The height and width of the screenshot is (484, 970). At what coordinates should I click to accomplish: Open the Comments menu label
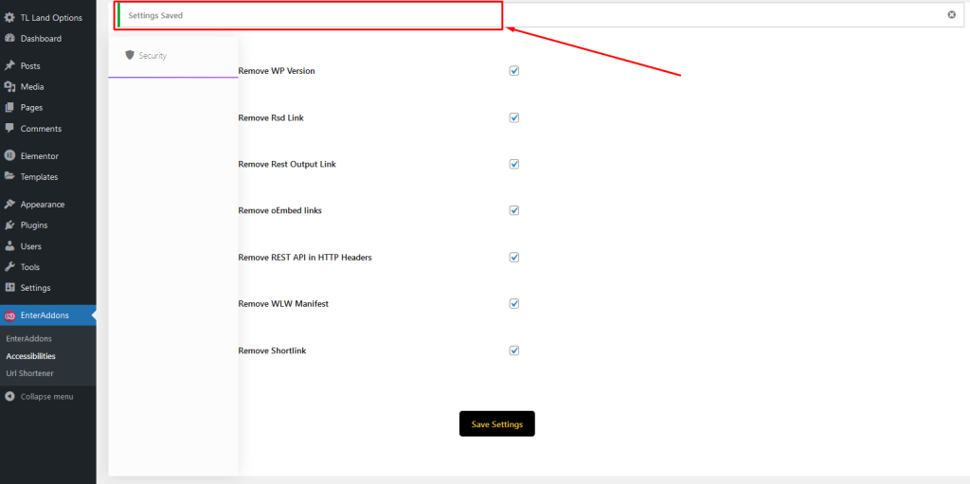pyautogui.click(x=41, y=129)
